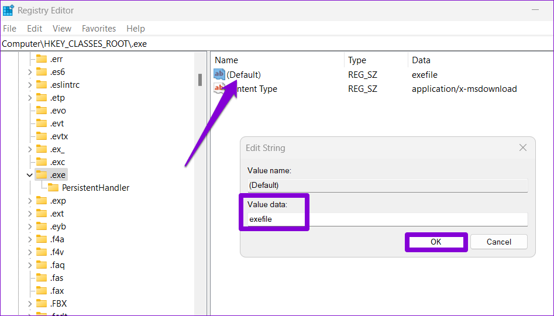Viewport: 554px width, 316px height.
Task: Click the registry path address bar
Action: [x=277, y=44]
